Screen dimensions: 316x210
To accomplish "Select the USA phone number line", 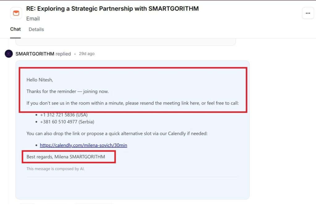I will pos(64,115).
